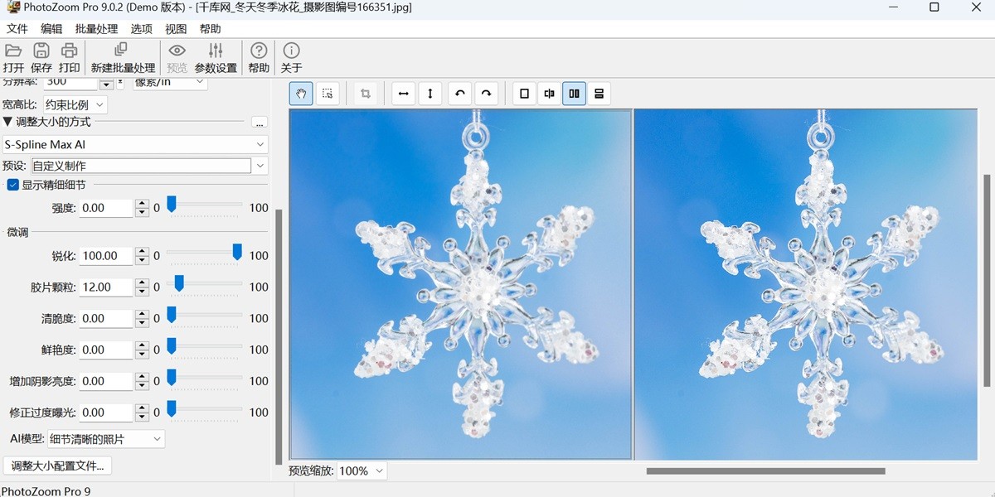This screenshot has width=995, height=497.
Task: Rotate the image counterclockwise
Action: click(x=459, y=94)
